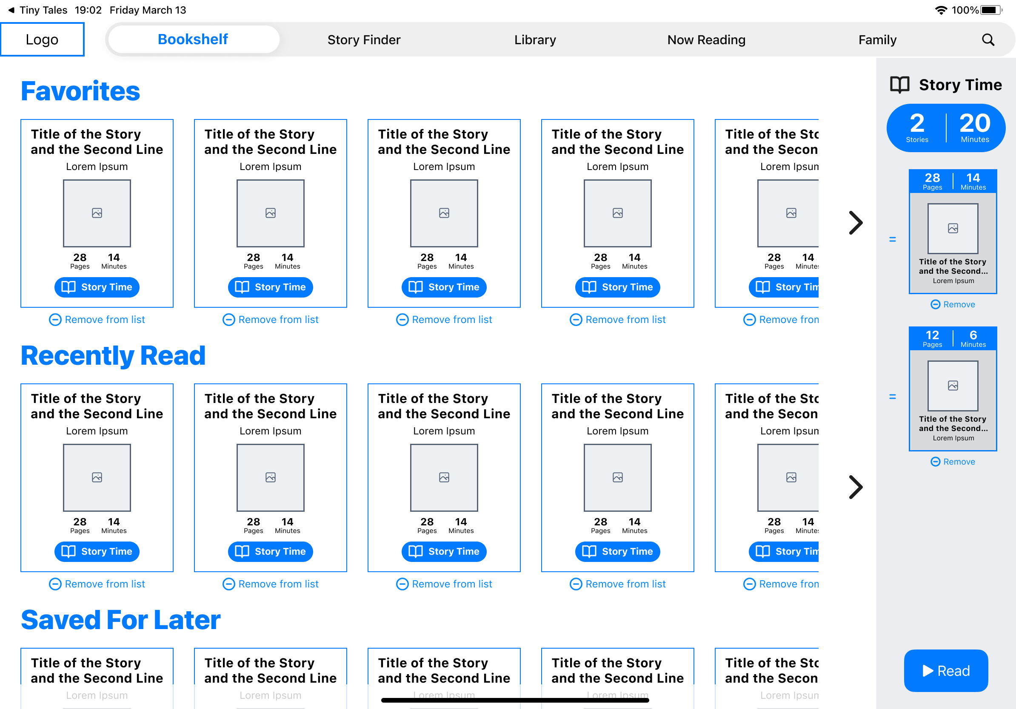Click the image placeholder icon on the first Favorites cover
1016x709 pixels.
pyautogui.click(x=97, y=213)
